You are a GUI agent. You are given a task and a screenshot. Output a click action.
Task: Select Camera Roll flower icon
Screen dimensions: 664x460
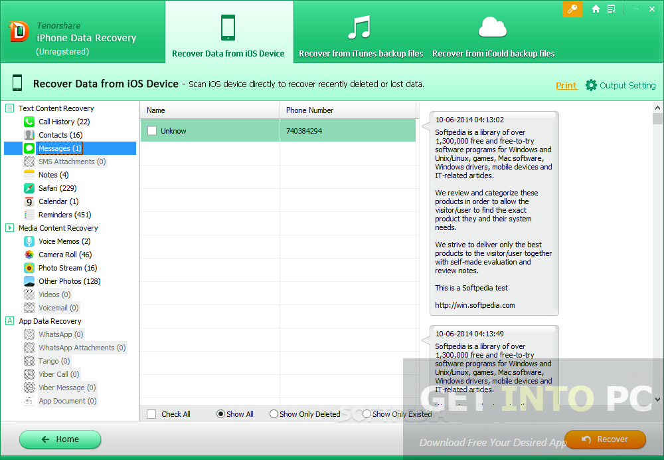[29, 255]
